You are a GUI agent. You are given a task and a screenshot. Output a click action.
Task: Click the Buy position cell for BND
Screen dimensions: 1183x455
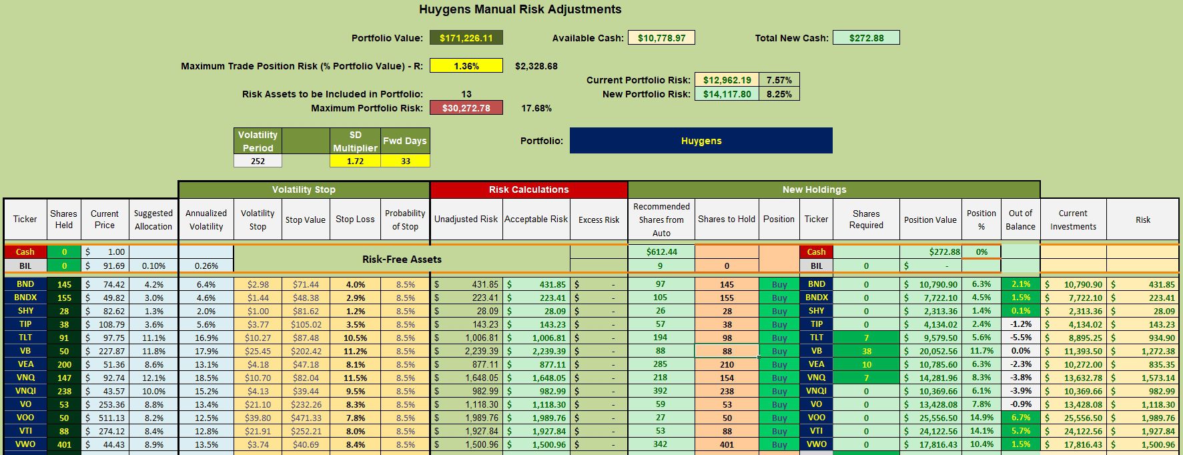[779, 284]
